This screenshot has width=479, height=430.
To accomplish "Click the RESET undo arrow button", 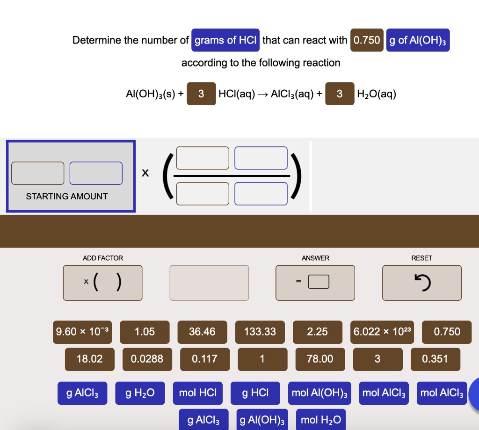I will [421, 282].
